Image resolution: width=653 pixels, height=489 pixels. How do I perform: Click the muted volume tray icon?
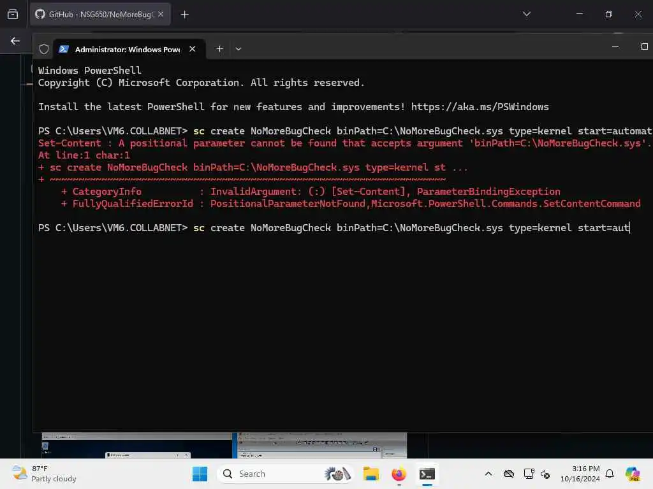coord(545,474)
